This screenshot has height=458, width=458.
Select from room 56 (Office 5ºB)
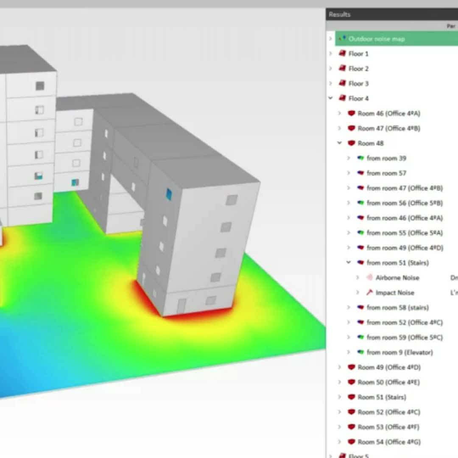tap(405, 203)
